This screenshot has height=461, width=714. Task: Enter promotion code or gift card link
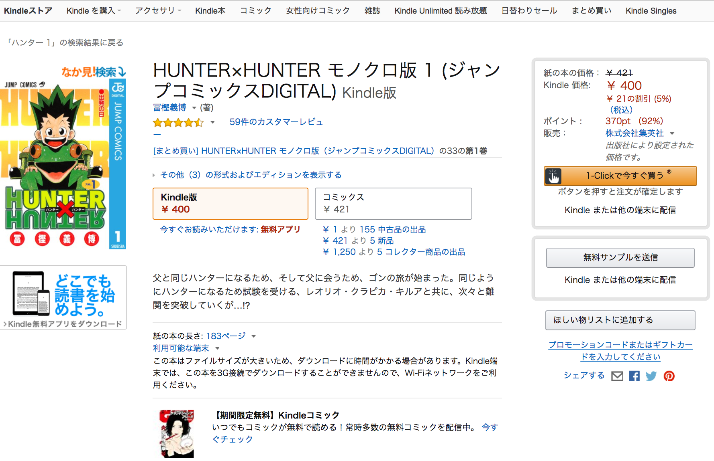[x=620, y=351]
